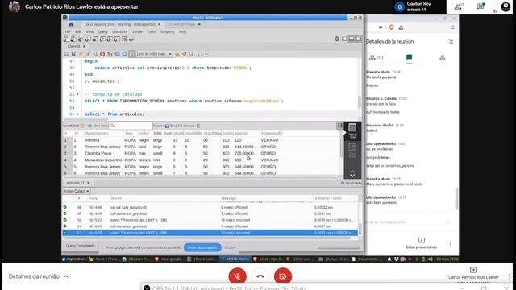Screen dimensions: 516x290
Task: Execute the script with the lightning icon
Action: click(x=81, y=54)
